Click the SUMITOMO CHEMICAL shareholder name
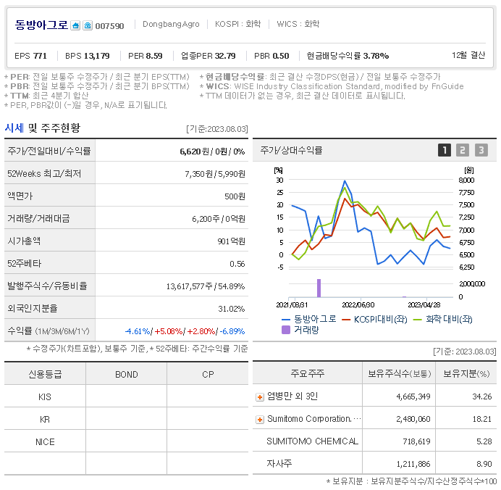501x490 pixels. coord(313,441)
